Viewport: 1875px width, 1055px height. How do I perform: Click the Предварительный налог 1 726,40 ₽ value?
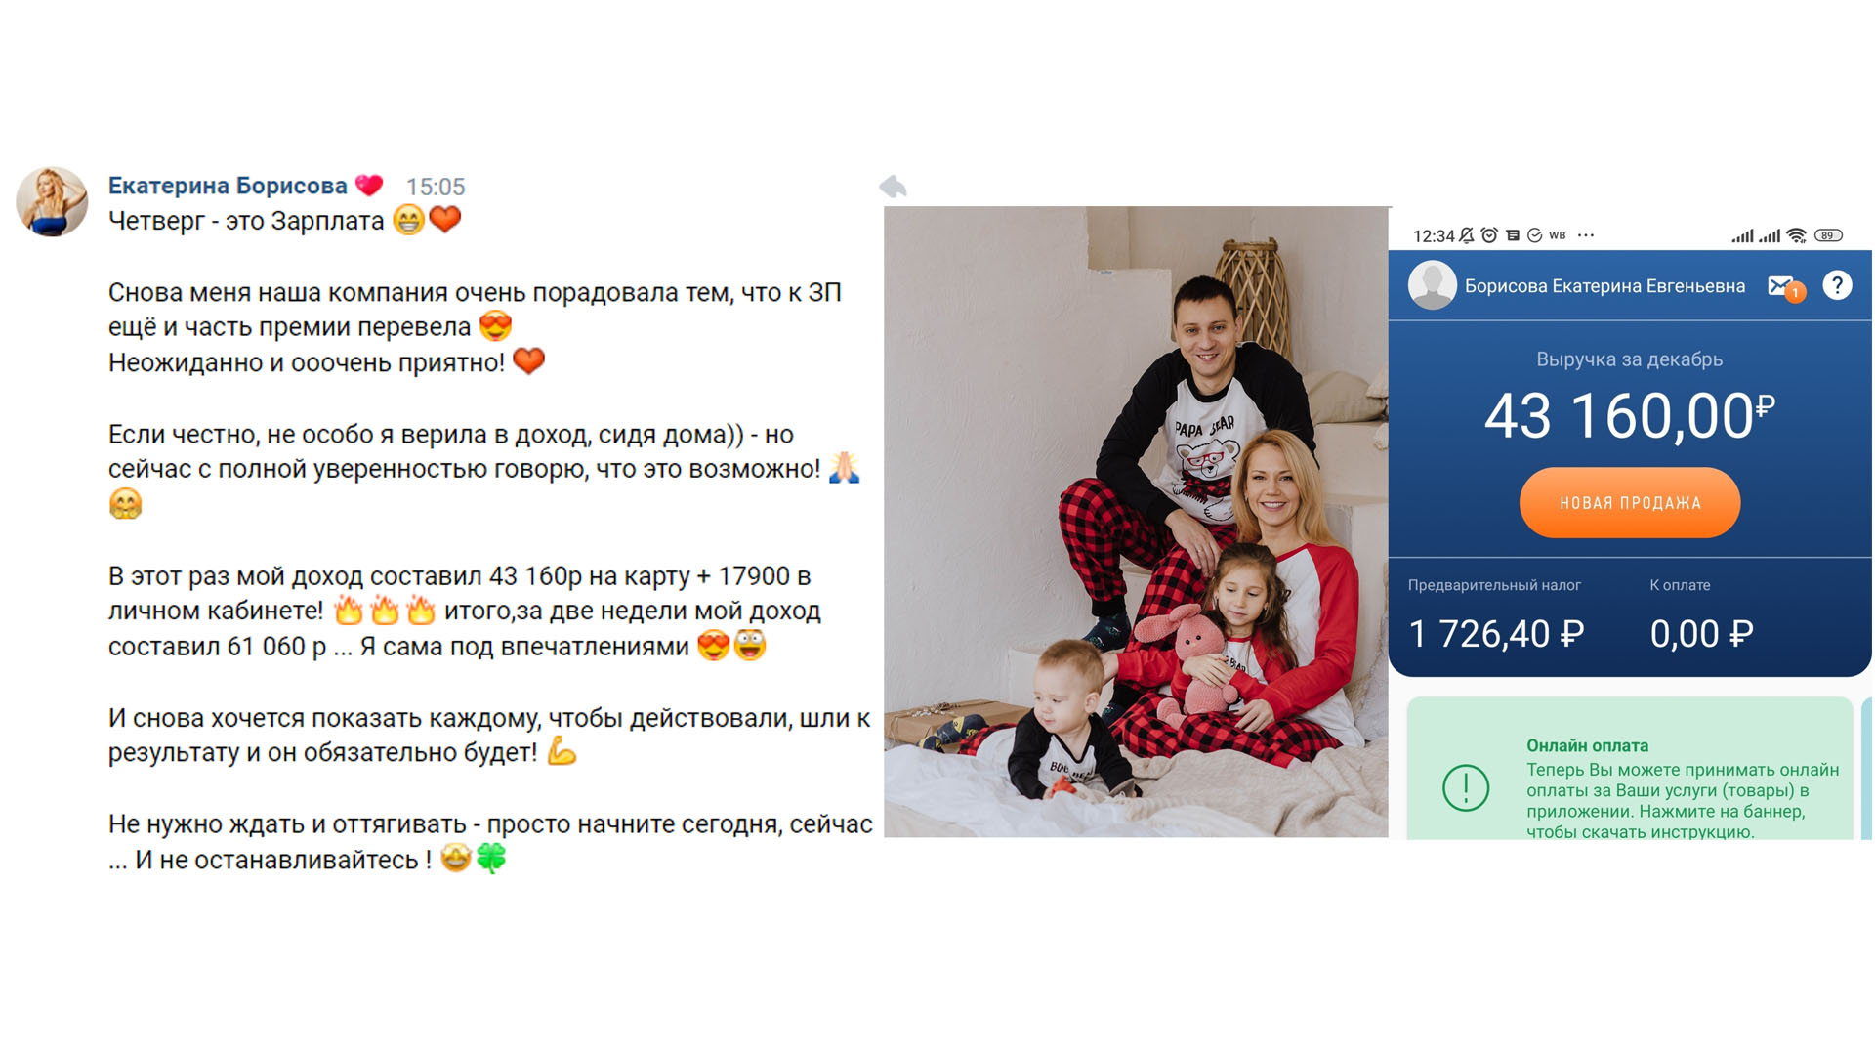click(x=1496, y=634)
